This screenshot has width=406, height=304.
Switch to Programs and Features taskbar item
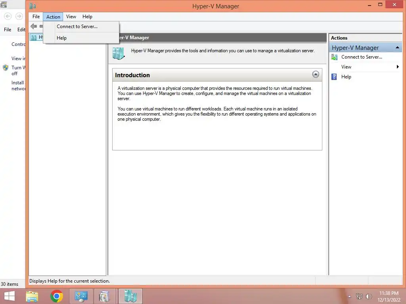(x=105, y=296)
